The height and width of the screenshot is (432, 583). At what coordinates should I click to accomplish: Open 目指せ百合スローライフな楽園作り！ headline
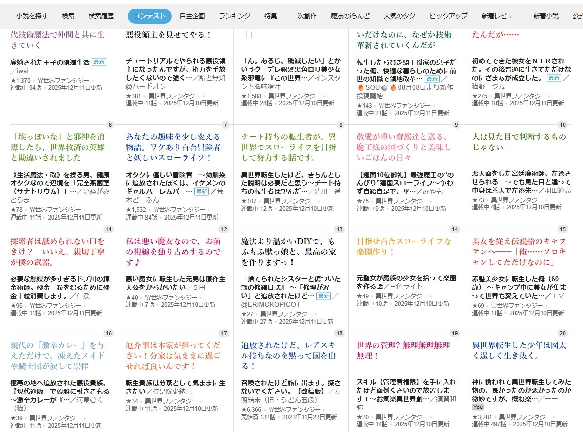click(x=403, y=246)
